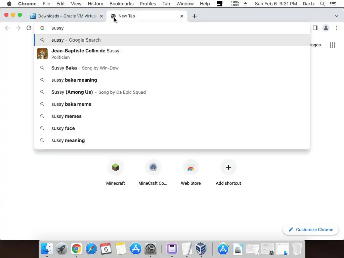This screenshot has width=344, height=258.
Task: Click the Chrome icon in the dock
Action: coord(76,249)
